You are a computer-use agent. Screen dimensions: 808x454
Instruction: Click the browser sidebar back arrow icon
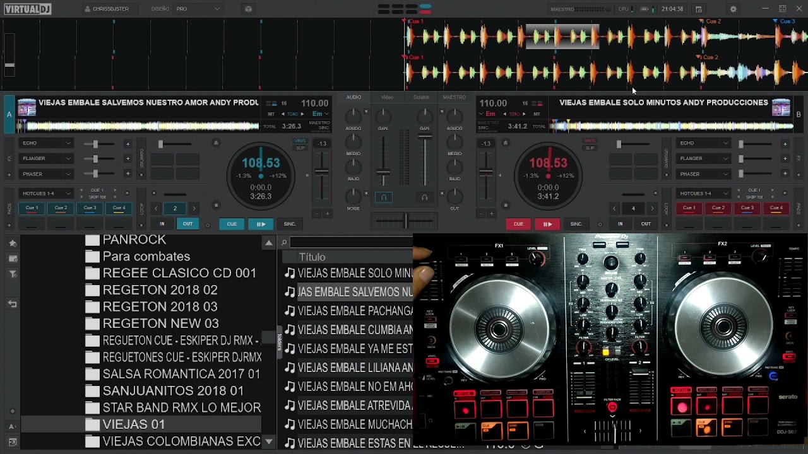point(13,304)
